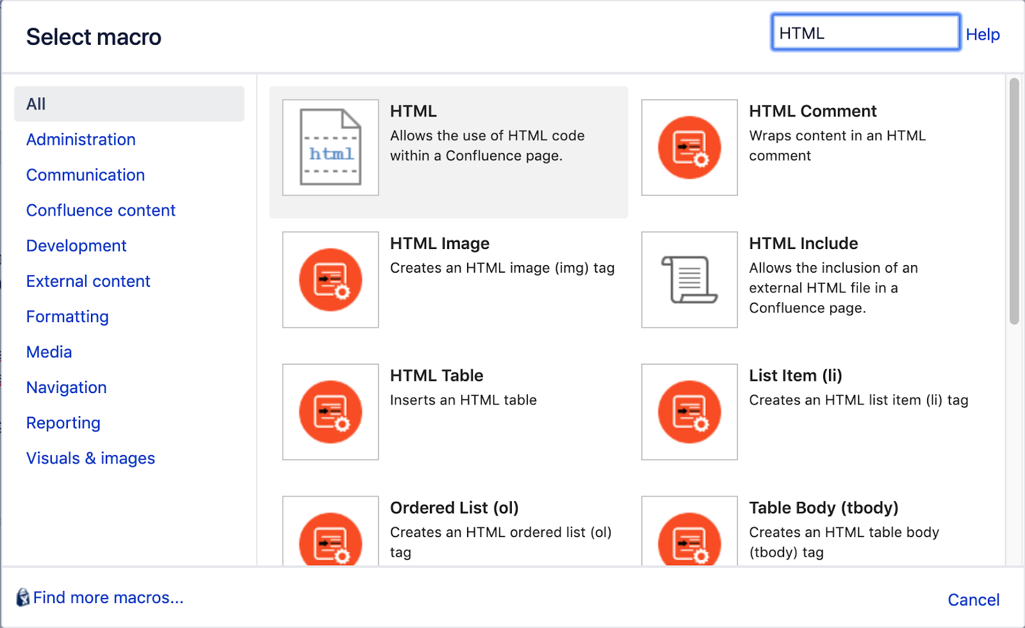Viewport: 1025px width, 628px height.
Task: Select the Ordered List (ol) macro icon
Action: 330,540
